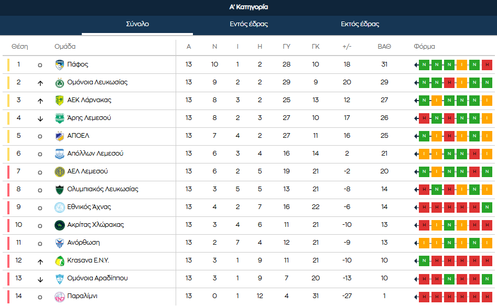497x306 pixels.
Task: Click the ΒΑΘ points column header
Action: coord(384,47)
